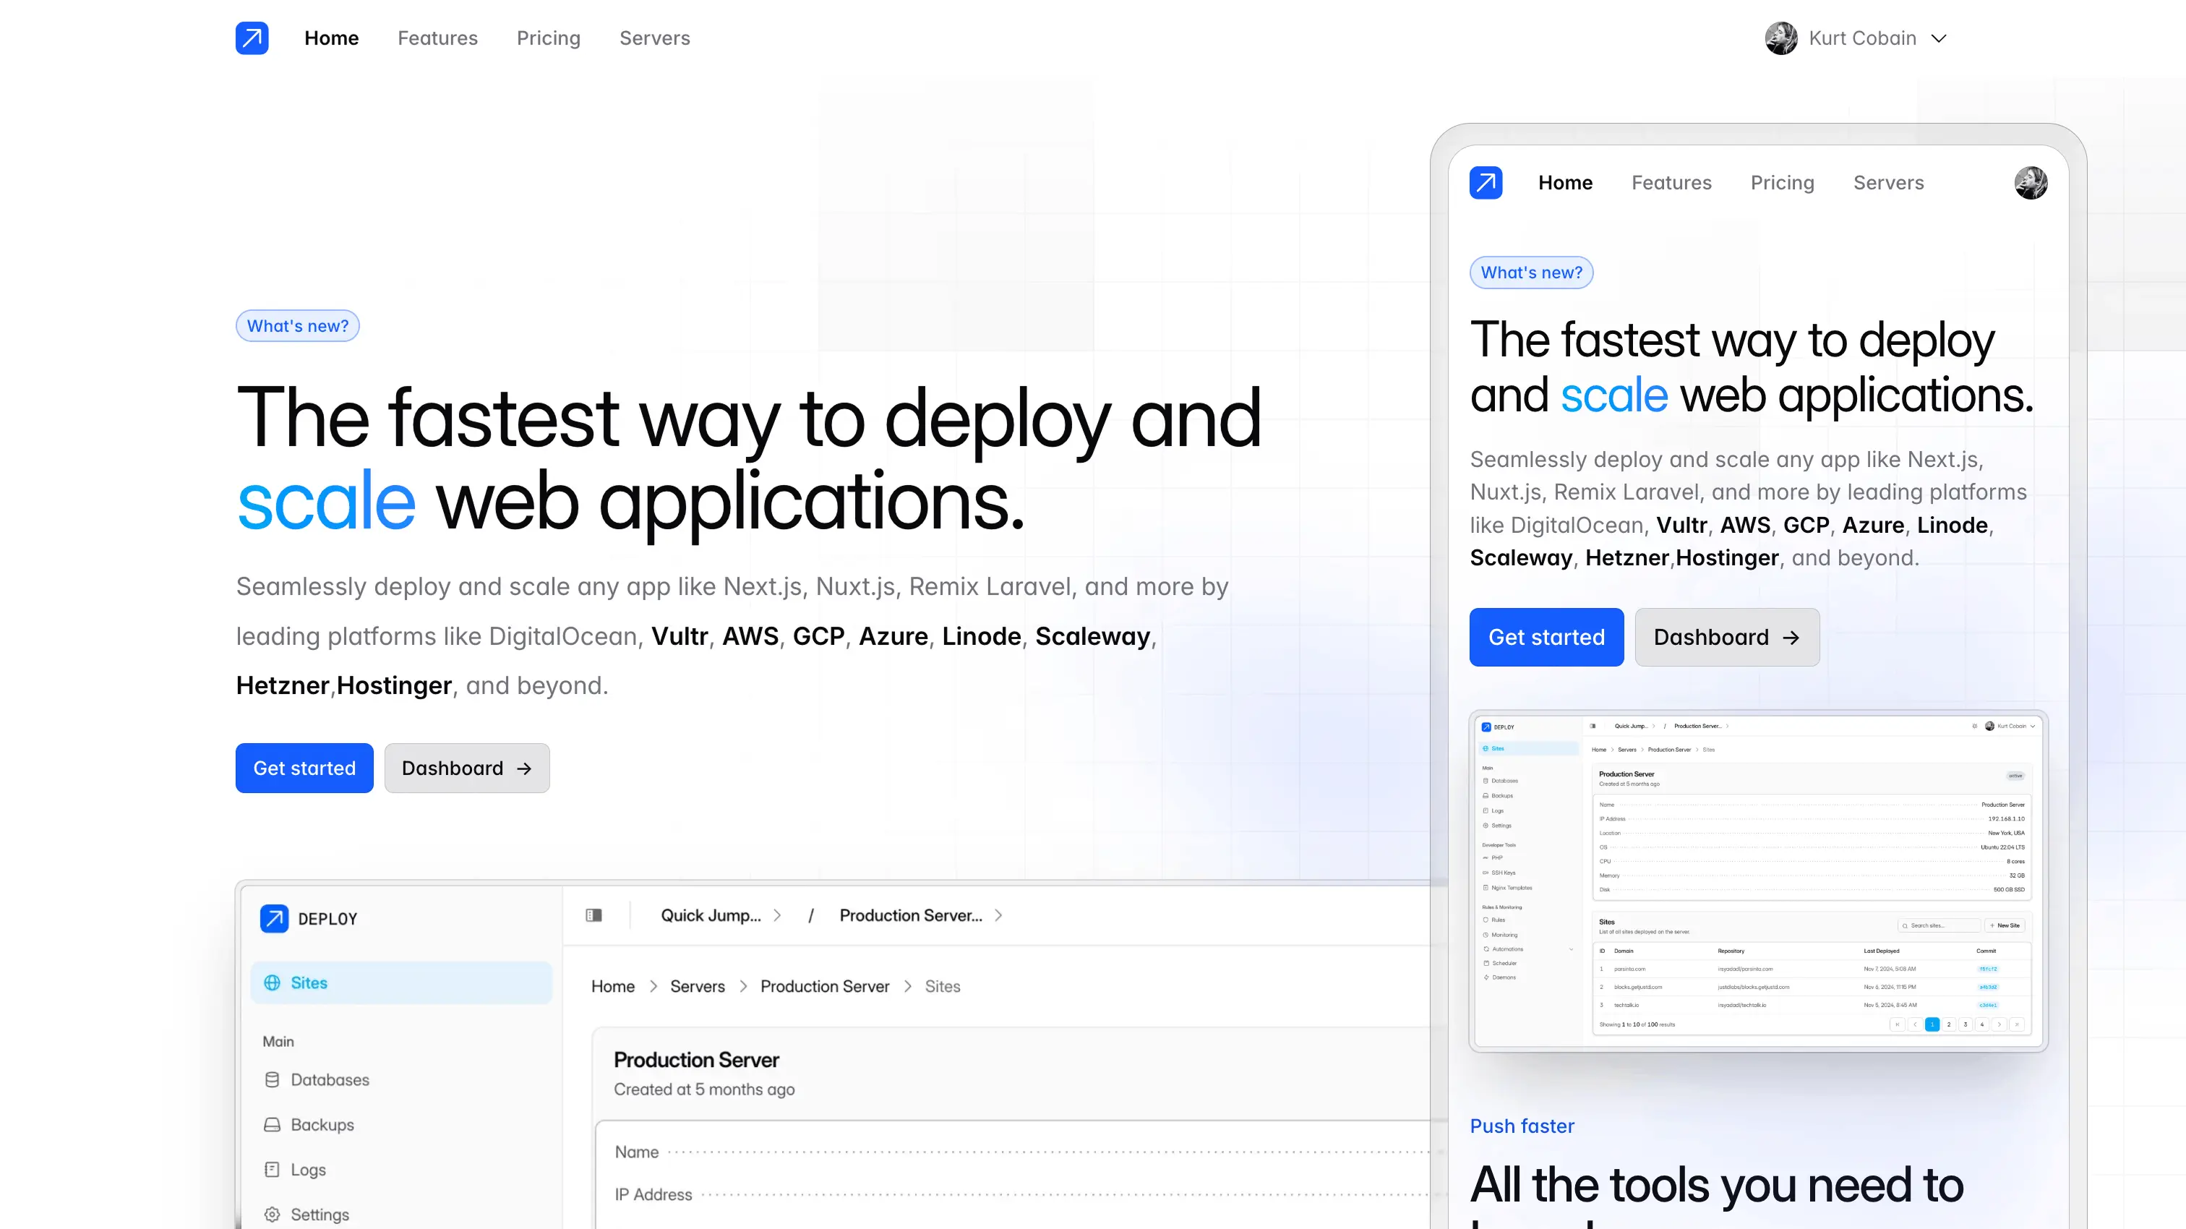
Task: Click the Production Server breadcrumb link
Action: coord(825,986)
